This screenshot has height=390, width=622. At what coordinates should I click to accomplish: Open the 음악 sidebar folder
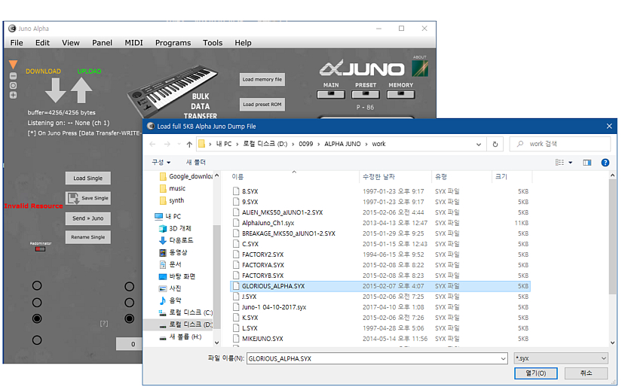point(170,300)
